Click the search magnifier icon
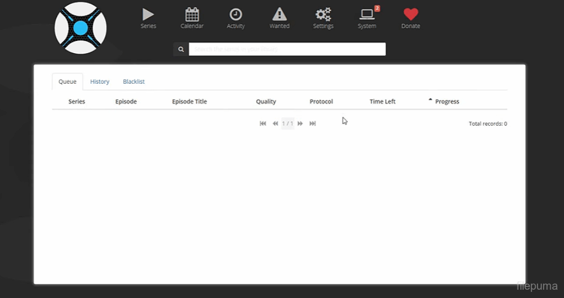Screen dimensions: 564x298 tap(181, 49)
